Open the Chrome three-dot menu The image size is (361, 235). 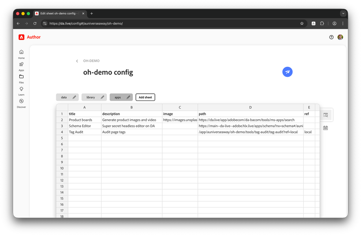(343, 23)
